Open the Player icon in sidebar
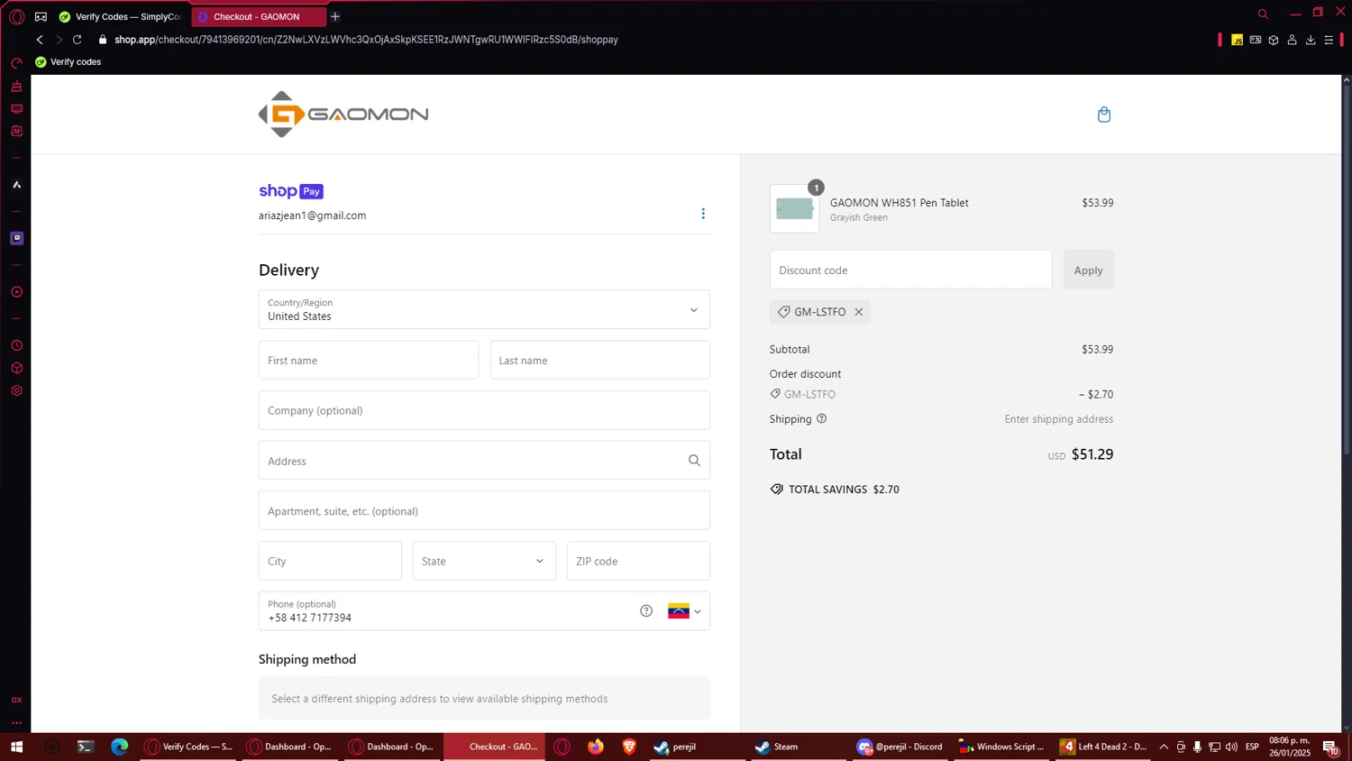The image size is (1352, 761). (16, 292)
